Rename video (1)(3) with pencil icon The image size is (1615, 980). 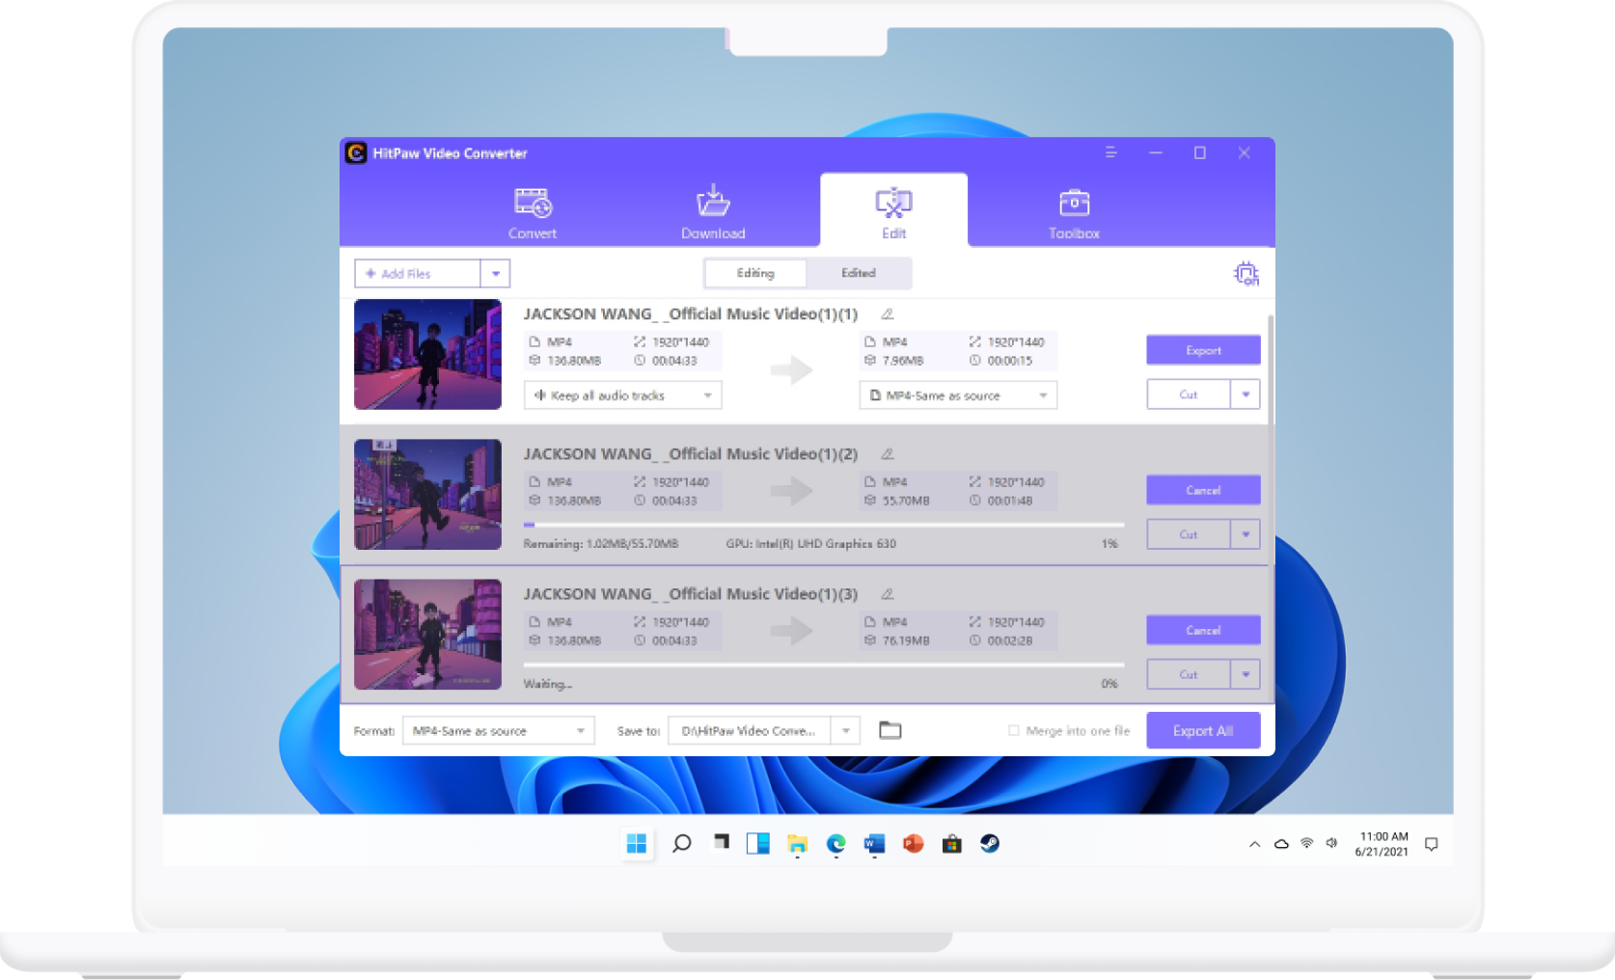point(887,594)
